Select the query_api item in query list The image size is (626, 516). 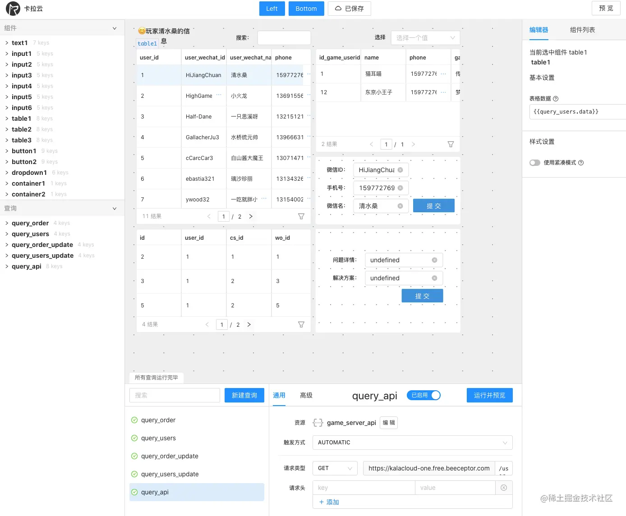[197, 492]
